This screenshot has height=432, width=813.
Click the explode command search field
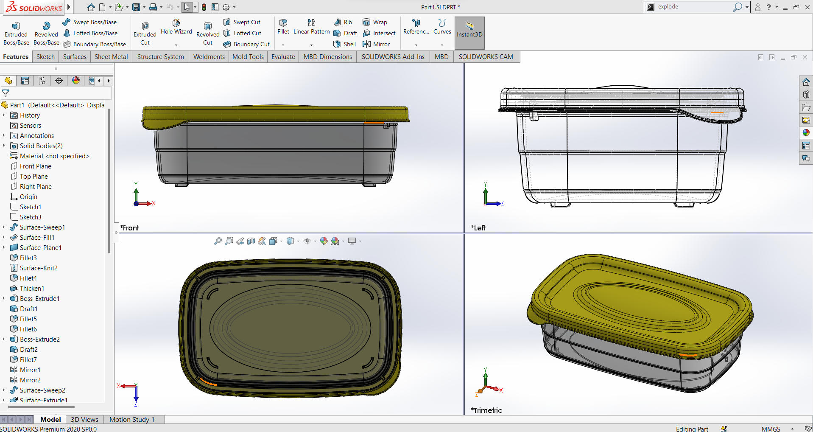[x=693, y=7]
